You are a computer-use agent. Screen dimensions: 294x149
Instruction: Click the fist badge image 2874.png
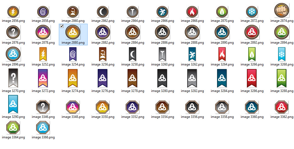pos(281,10)
